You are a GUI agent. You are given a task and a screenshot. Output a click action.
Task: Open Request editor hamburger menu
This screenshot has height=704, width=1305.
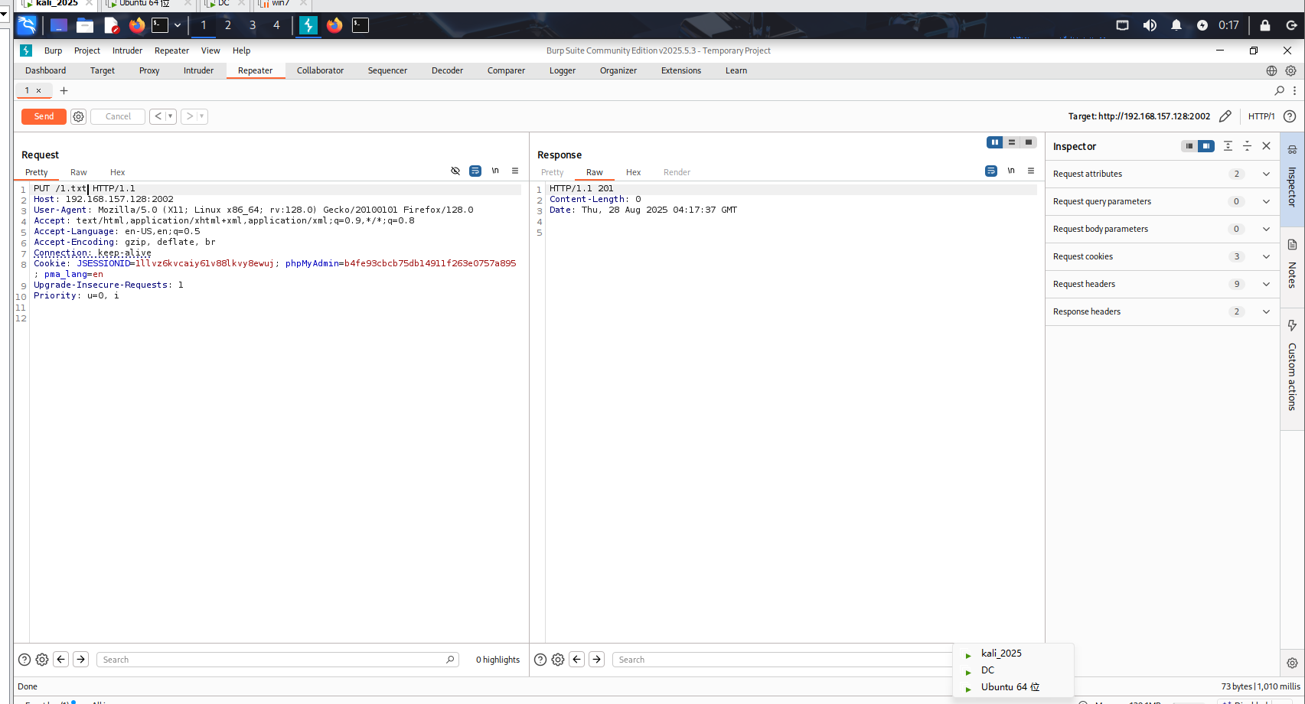[515, 171]
